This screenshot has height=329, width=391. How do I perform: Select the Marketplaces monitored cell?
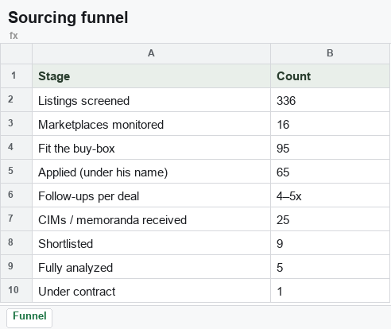tap(151, 124)
